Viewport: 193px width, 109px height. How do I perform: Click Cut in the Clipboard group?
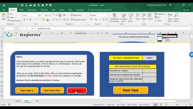coord(10,14)
